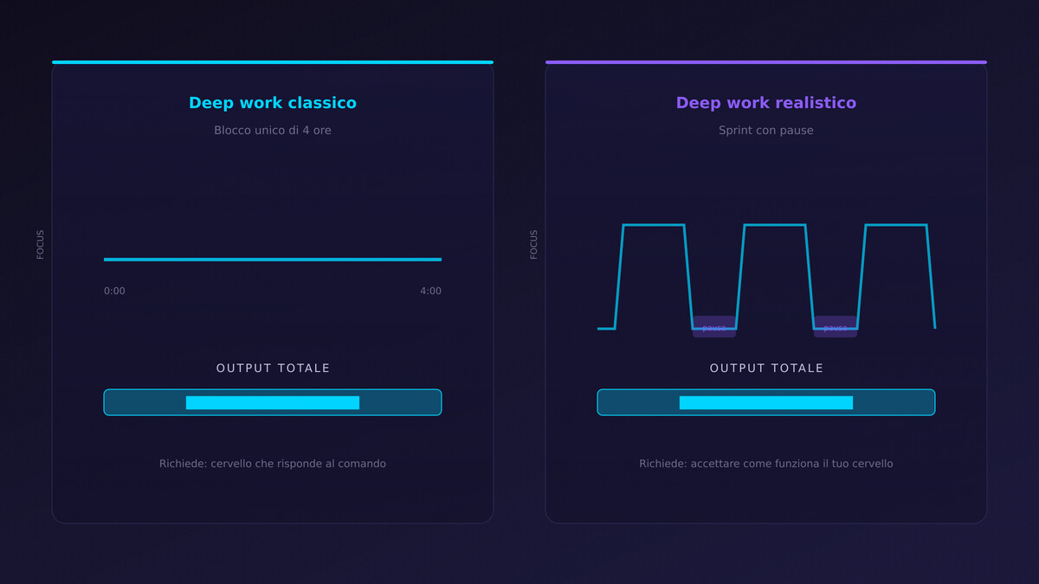
Task: Click the cyan accent bar above left card
Action: [x=273, y=62]
